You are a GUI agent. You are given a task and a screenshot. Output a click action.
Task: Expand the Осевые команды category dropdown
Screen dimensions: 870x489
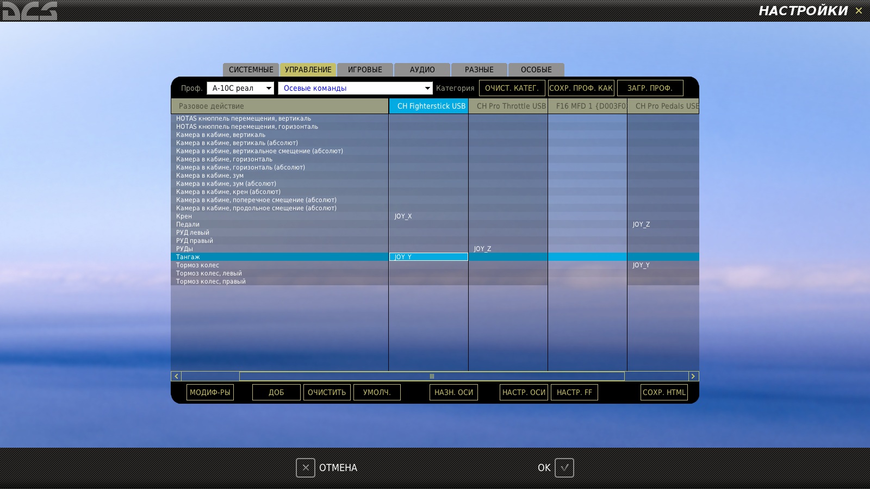[x=356, y=88]
